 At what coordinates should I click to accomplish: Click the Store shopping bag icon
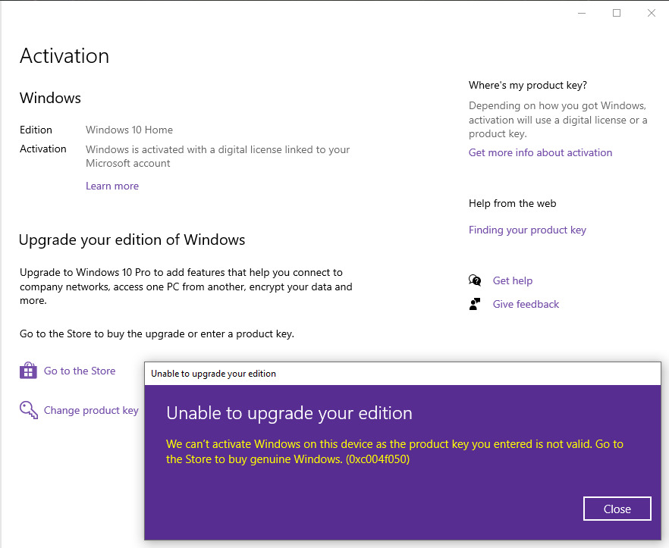pyautogui.click(x=28, y=371)
